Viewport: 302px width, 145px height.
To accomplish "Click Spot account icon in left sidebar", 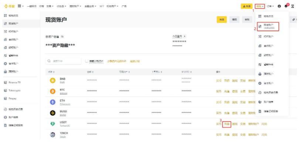I will click(x=6, y=24).
